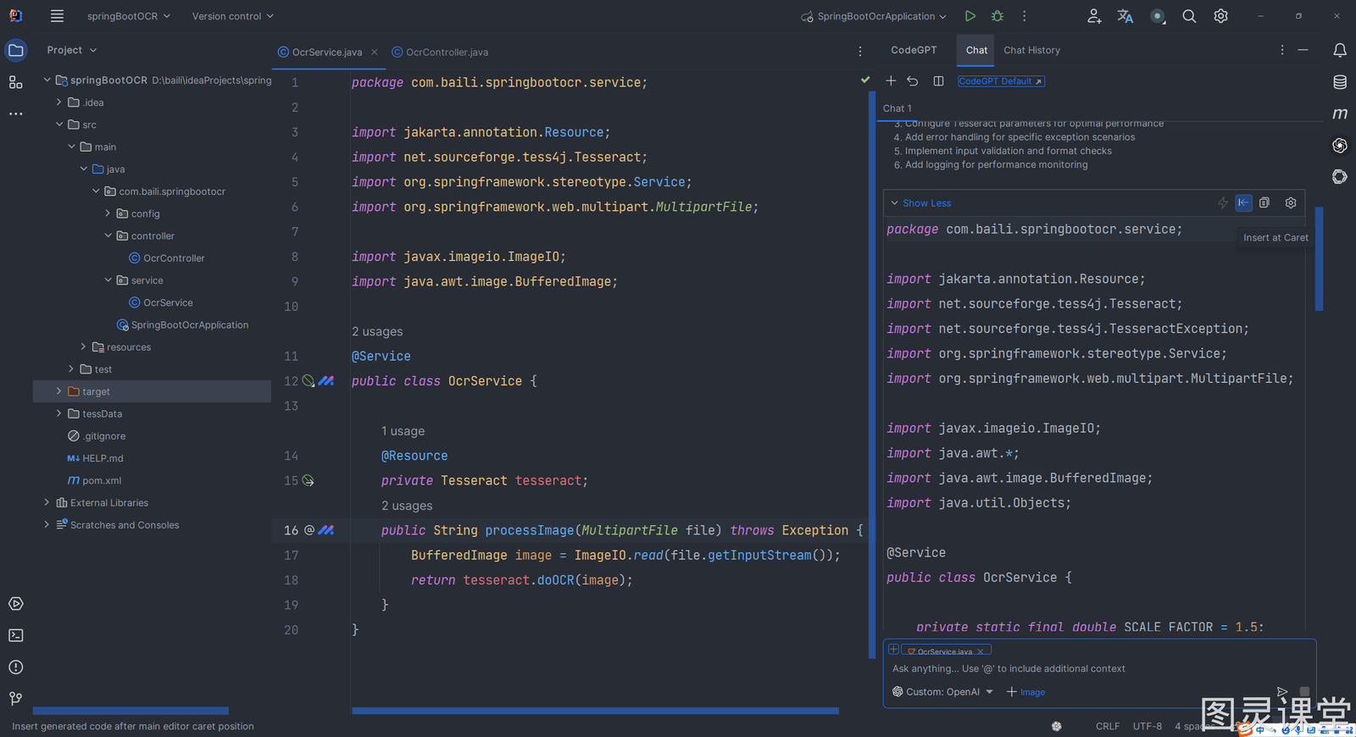The image size is (1356, 737).
Task: Debug SpringBootOcrApplication with the bug icon
Action: (998, 16)
